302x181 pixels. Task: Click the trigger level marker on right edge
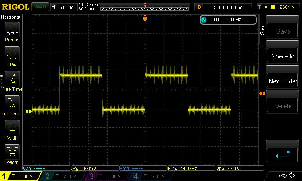262,94
